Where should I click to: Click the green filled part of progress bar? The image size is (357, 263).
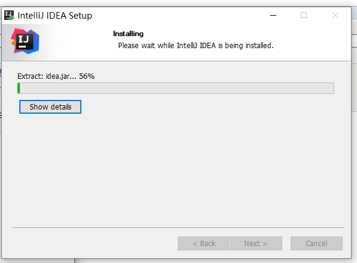point(19,88)
